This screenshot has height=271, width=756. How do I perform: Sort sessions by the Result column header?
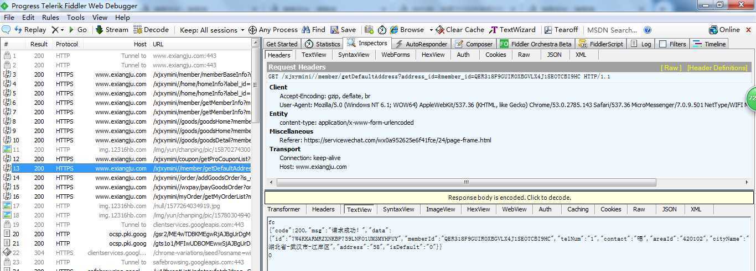coord(39,44)
